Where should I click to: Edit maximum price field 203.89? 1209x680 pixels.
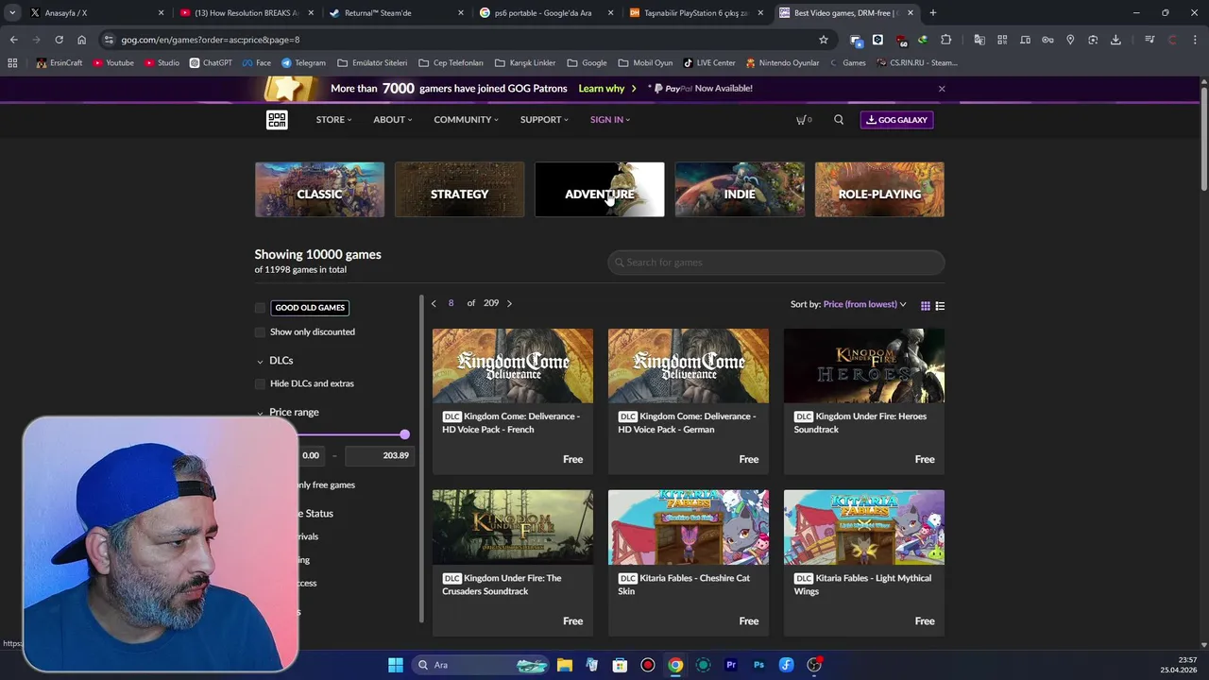pos(380,455)
